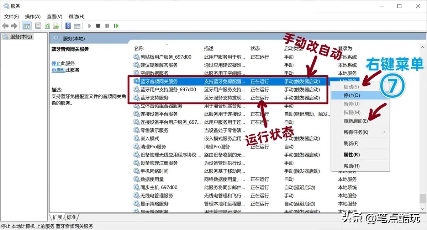The width and height of the screenshot is (427, 230).
Task: Click the export list toolbar icon
Action: 55,26
